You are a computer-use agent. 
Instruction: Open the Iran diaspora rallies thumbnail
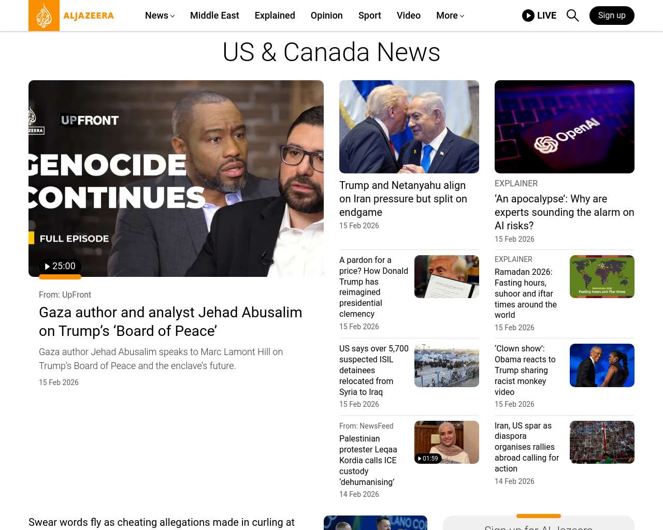click(x=602, y=442)
